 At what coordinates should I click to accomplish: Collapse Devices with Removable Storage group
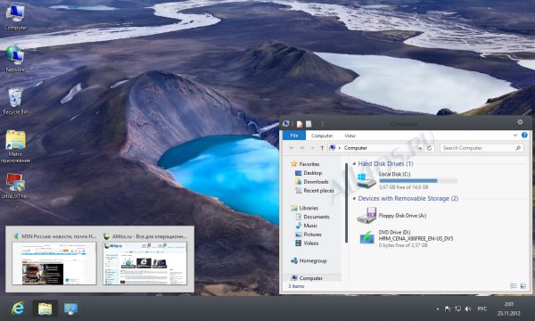tap(354, 199)
